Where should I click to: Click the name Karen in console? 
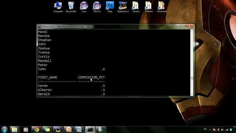coord(43,86)
